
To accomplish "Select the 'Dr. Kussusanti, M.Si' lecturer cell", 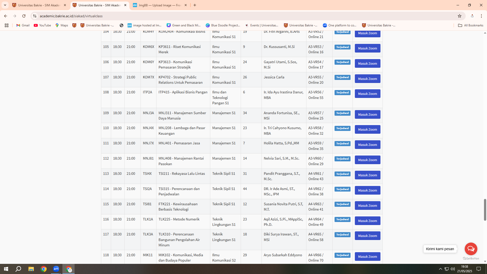I will coord(284,49).
